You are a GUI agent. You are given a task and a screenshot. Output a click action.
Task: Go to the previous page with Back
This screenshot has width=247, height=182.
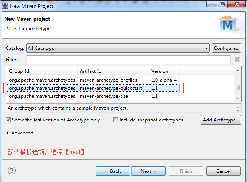[113, 171]
